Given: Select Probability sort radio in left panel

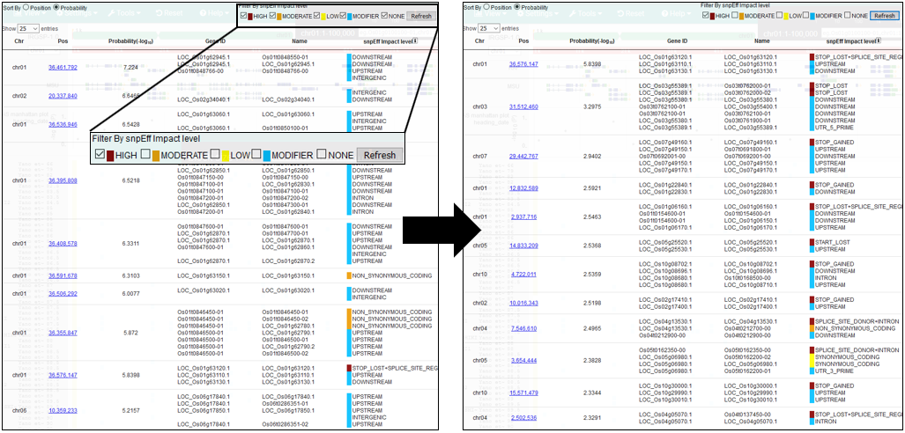Looking at the screenshot, I should point(56,7).
